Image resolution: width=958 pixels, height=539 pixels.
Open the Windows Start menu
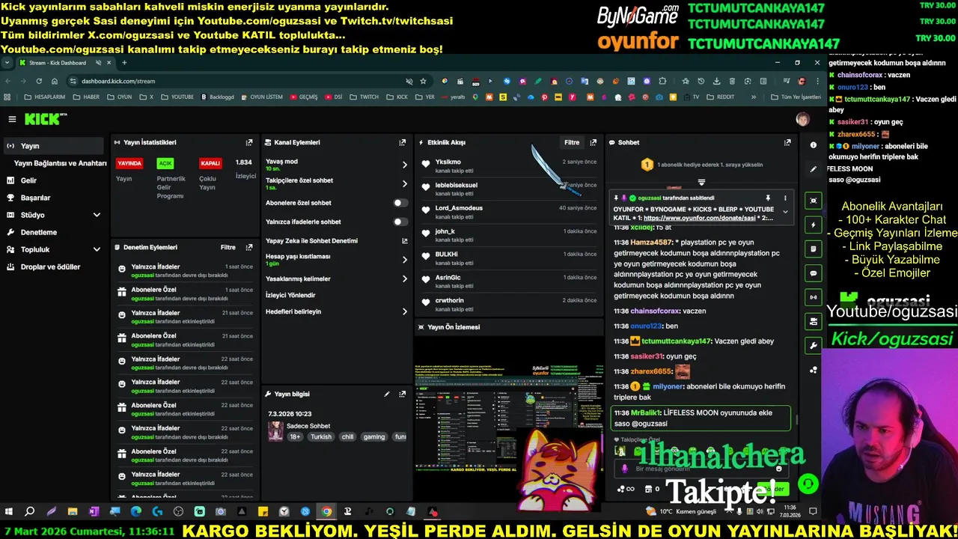tap(9, 511)
